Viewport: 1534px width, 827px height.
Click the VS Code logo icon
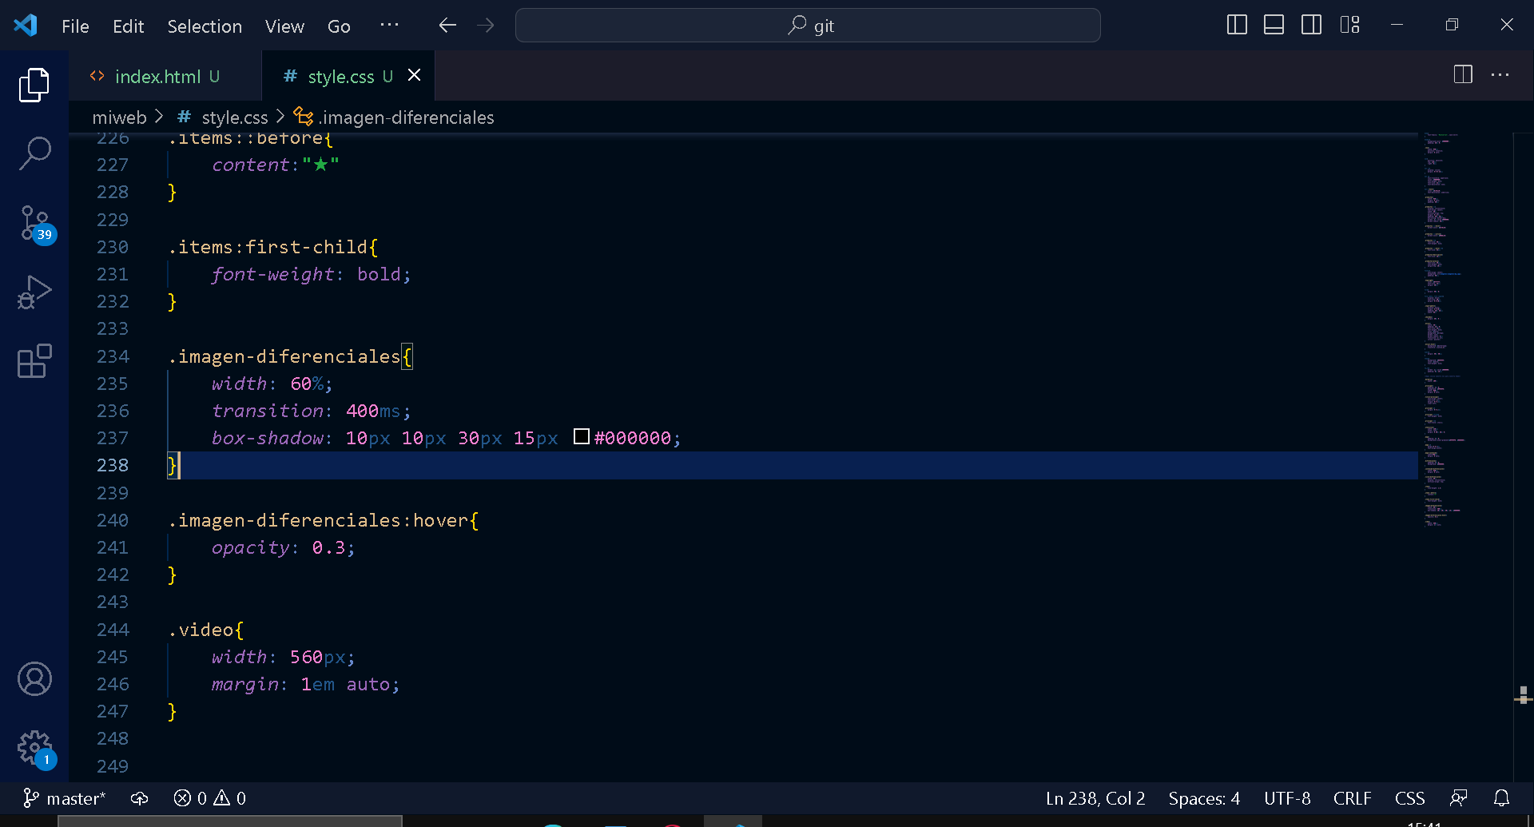coord(26,26)
